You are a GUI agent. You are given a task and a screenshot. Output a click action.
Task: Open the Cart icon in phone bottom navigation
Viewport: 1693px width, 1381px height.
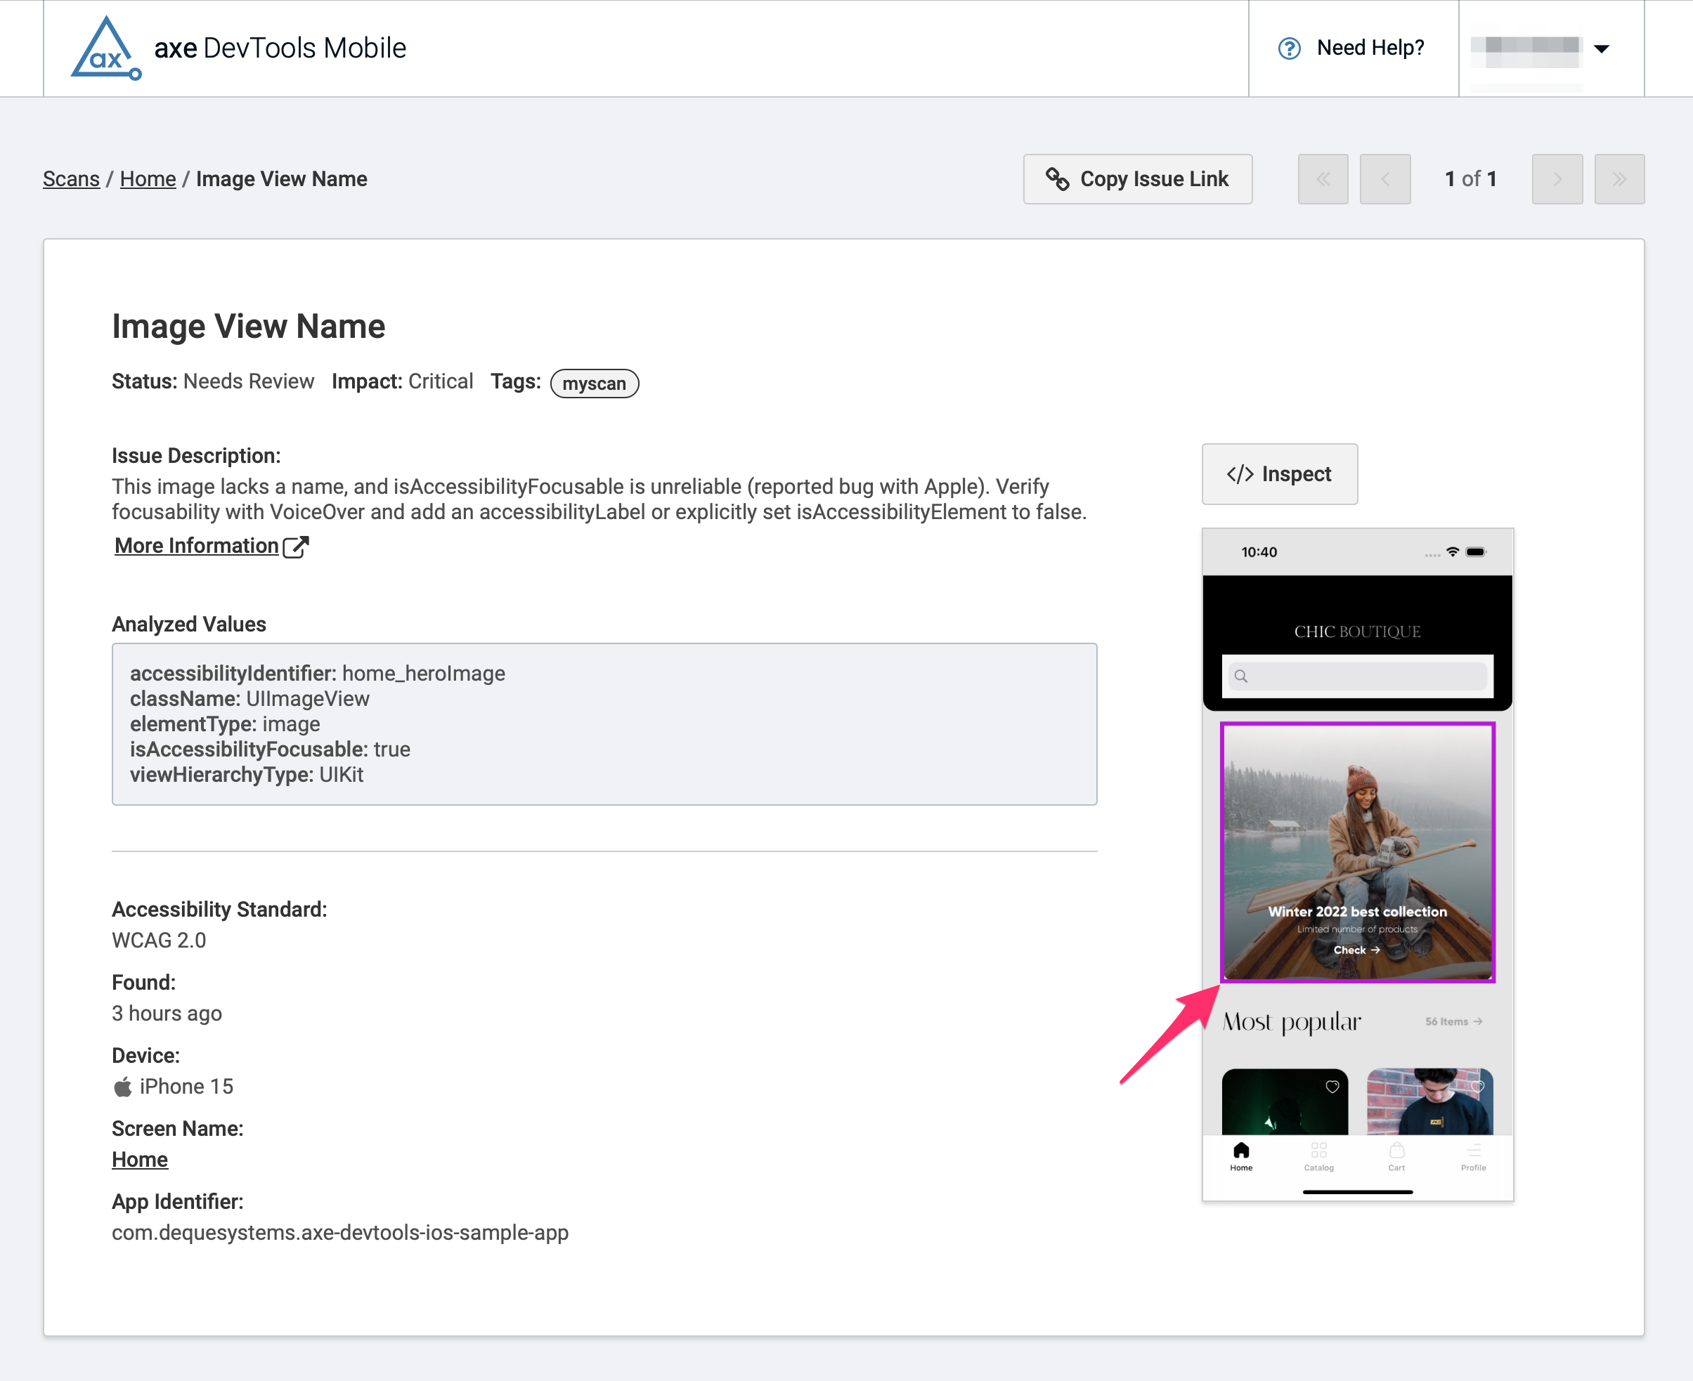point(1396,1151)
